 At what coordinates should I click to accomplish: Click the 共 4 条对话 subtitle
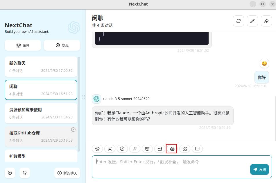coord(102,25)
